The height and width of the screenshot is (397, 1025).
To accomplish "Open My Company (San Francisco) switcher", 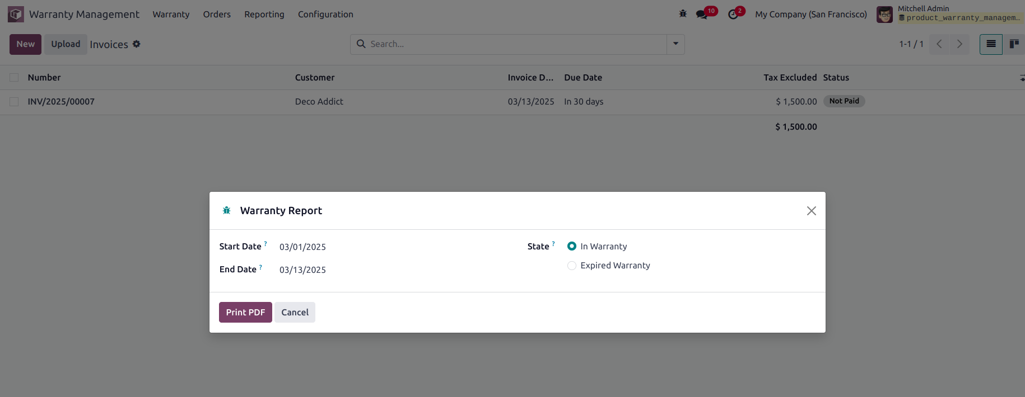I will tap(810, 15).
